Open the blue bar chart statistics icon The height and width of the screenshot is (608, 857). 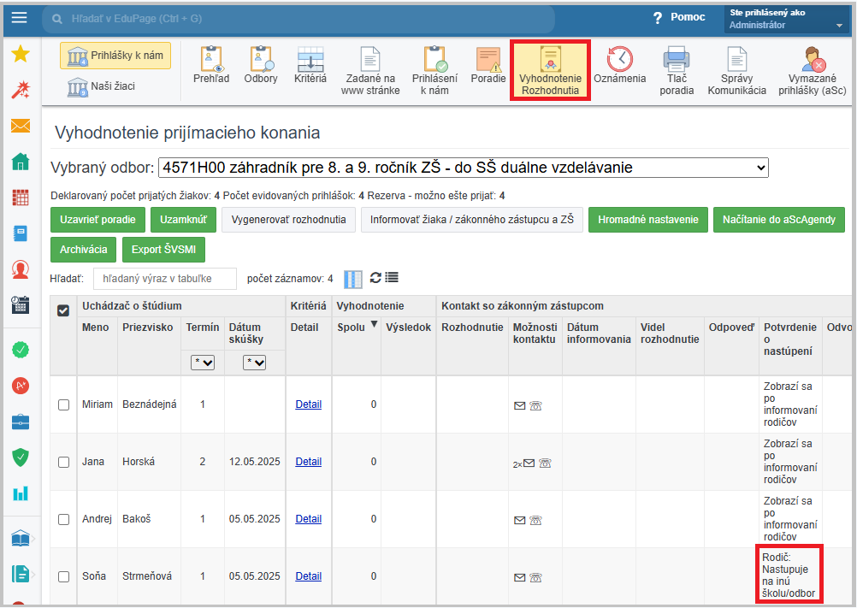(x=21, y=493)
